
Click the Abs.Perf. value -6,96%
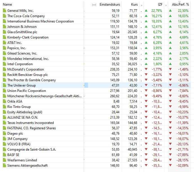point(183,85)
